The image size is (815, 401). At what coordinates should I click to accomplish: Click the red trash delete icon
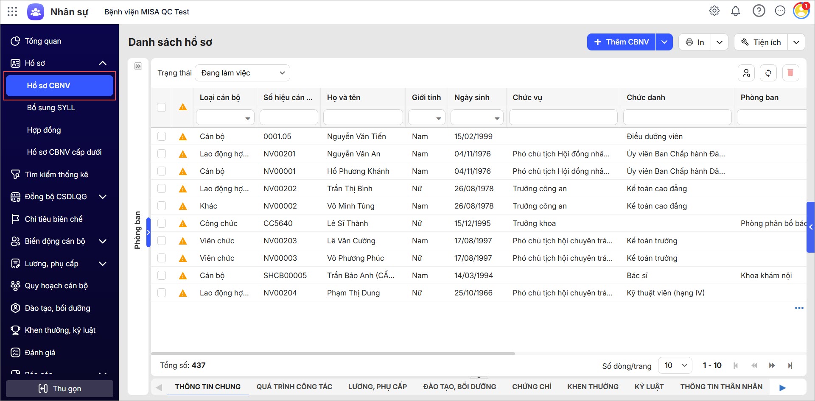click(x=790, y=73)
